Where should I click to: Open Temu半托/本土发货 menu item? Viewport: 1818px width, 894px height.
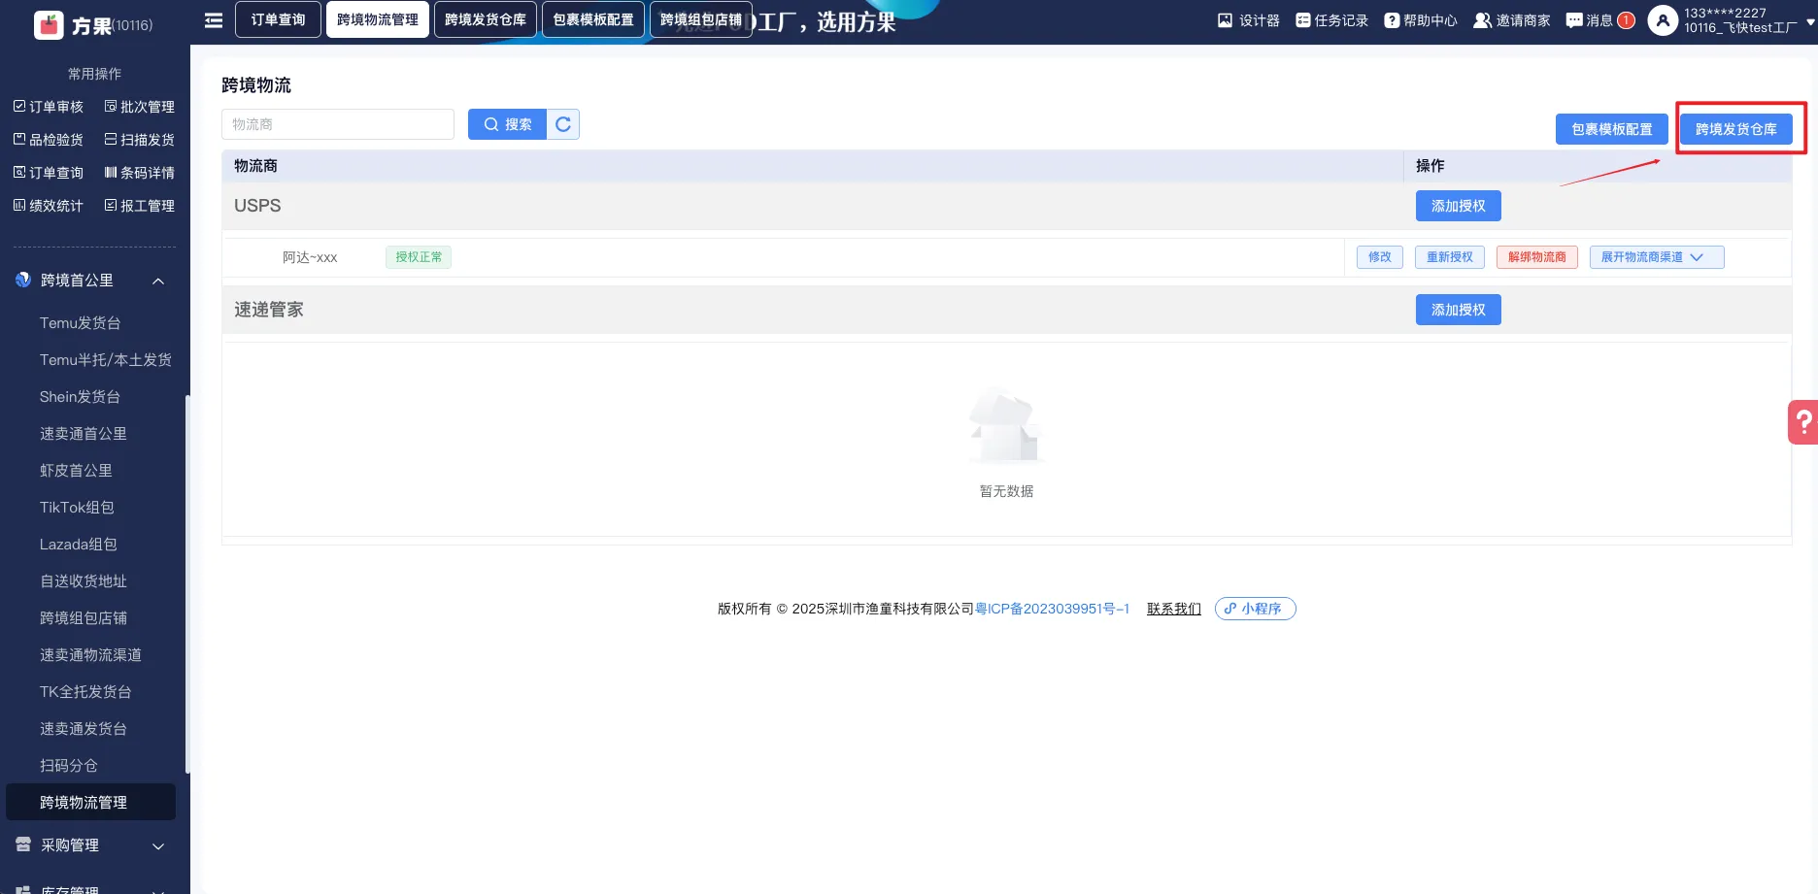[x=106, y=360]
